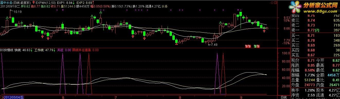The image size is (340, 99).
Task: Click the red B marker after S
Action: click(x=258, y=46)
